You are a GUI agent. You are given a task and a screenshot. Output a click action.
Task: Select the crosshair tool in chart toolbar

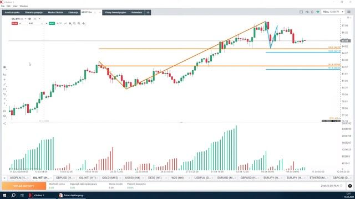tap(84, 23)
